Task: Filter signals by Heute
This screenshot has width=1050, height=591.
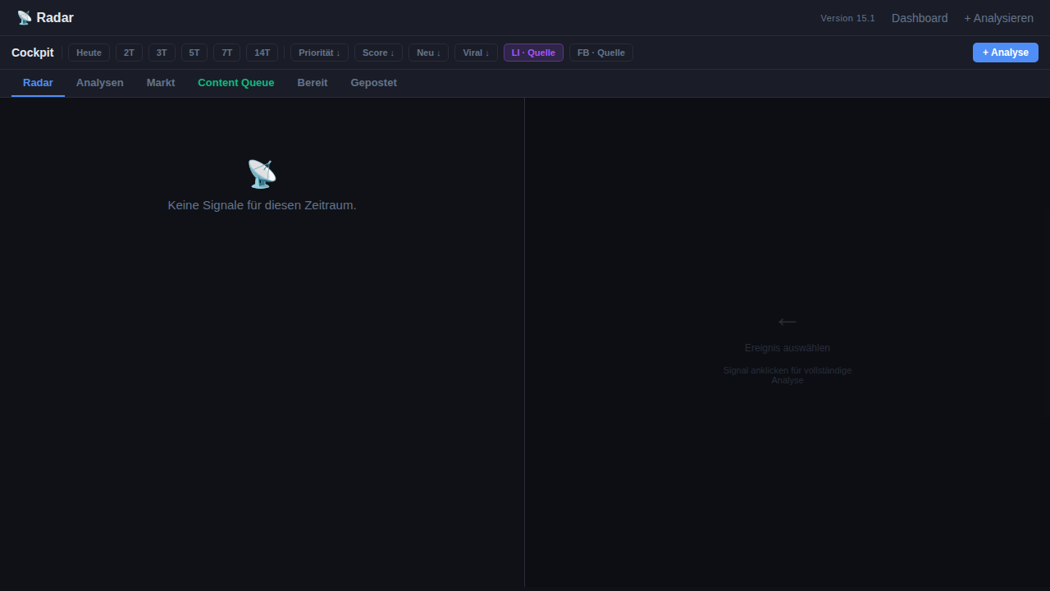Action: (89, 53)
